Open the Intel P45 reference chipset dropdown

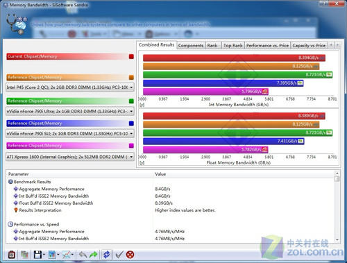click(131, 87)
